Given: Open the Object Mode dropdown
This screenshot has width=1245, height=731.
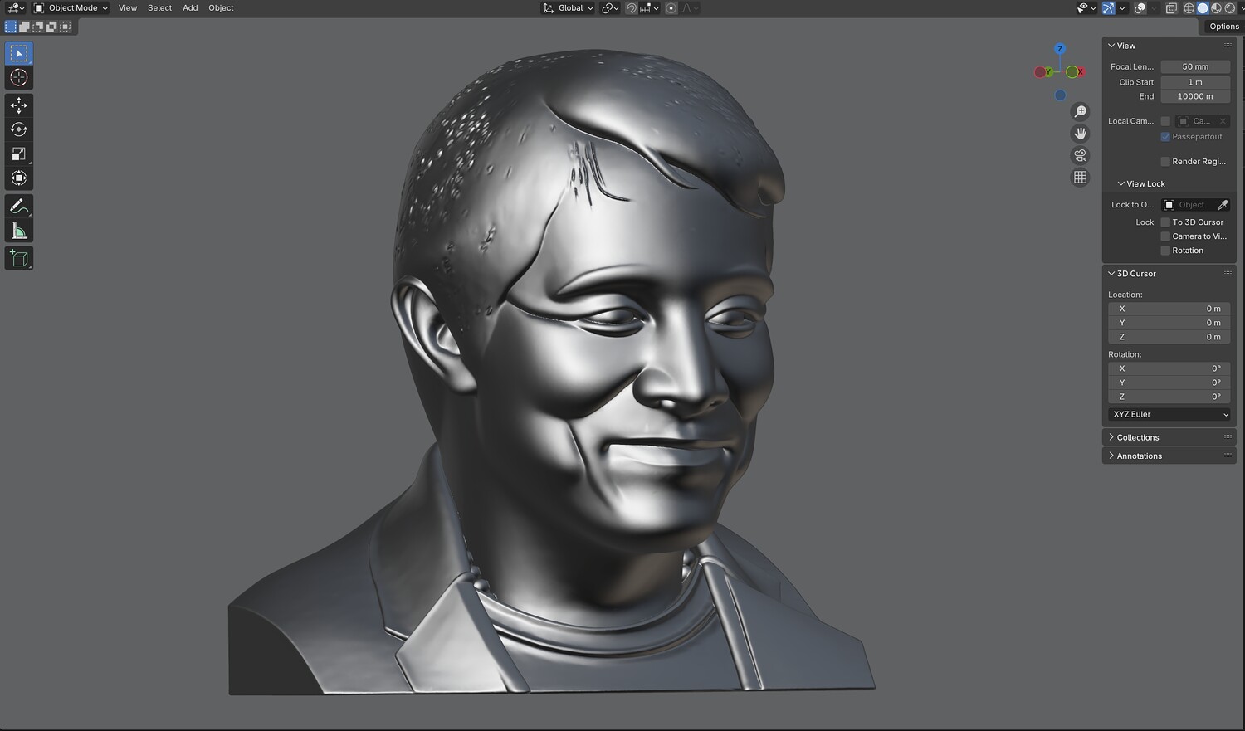Looking at the screenshot, I should (71, 8).
